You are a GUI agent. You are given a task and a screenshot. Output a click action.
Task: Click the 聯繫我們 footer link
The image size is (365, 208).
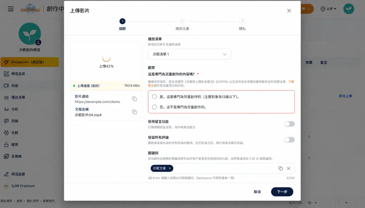point(49,201)
